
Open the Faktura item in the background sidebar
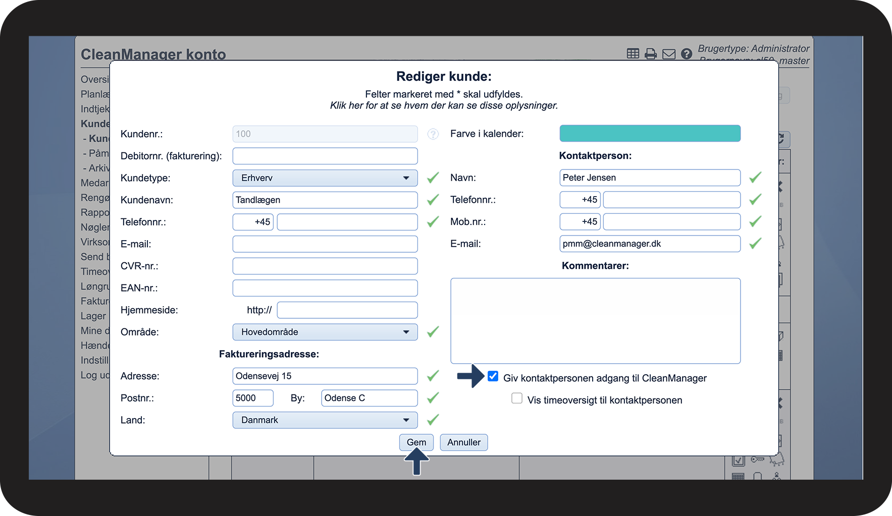point(95,301)
